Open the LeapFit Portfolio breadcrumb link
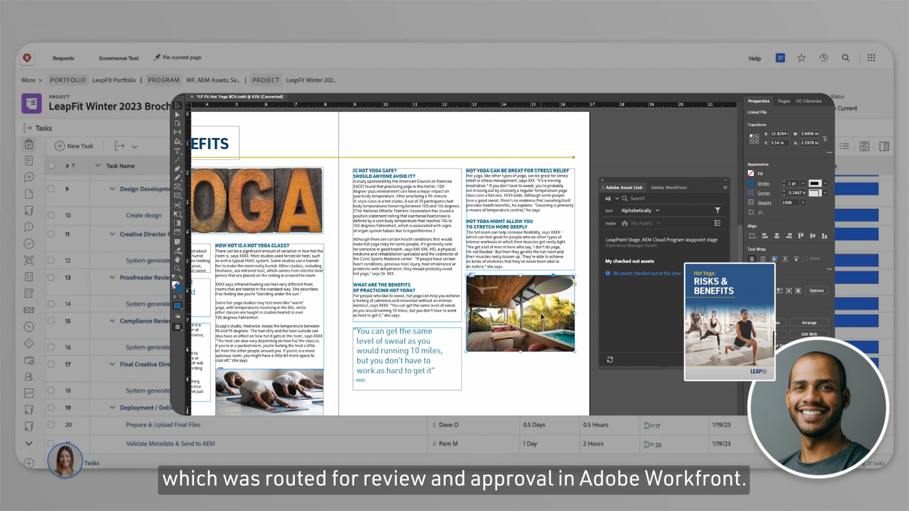 [114, 80]
